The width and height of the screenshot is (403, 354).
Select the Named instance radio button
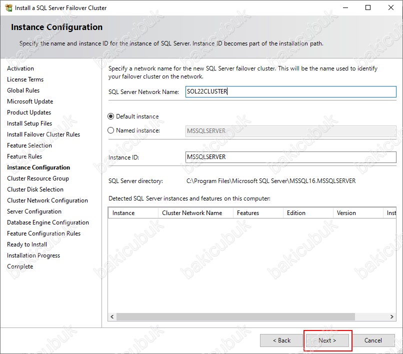[x=110, y=130]
